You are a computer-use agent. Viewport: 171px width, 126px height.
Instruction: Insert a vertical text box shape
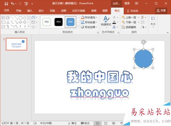point(8,18)
